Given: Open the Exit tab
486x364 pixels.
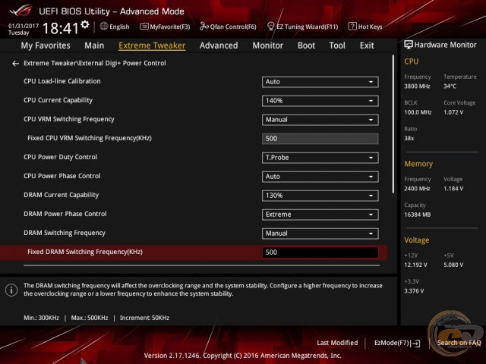Looking at the screenshot, I should pyautogui.click(x=367, y=45).
